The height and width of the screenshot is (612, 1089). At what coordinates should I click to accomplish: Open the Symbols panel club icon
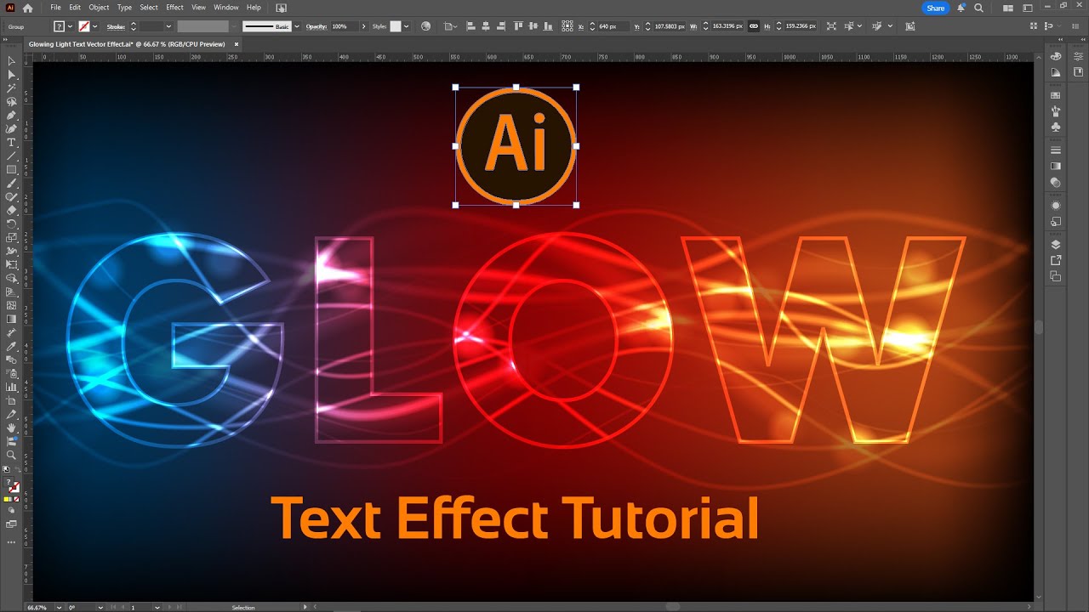click(x=1056, y=127)
